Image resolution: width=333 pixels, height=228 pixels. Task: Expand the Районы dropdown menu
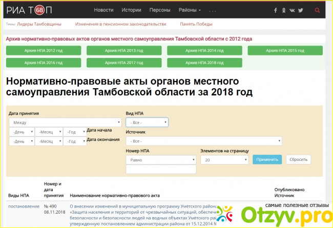(x=190, y=10)
